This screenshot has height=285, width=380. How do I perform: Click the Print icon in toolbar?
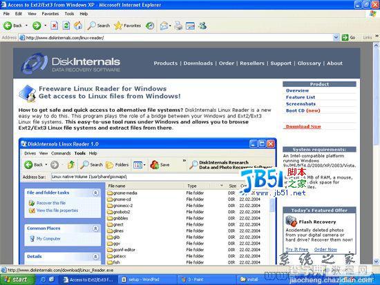click(179, 26)
